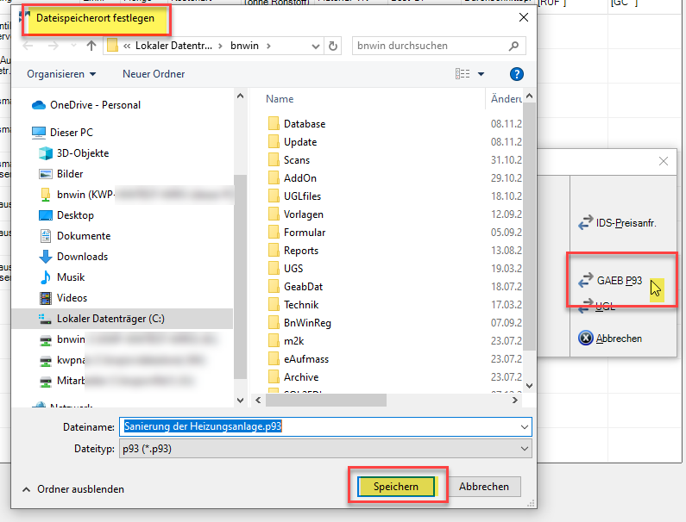
Task: Select the m2k folder name
Action: (x=293, y=341)
